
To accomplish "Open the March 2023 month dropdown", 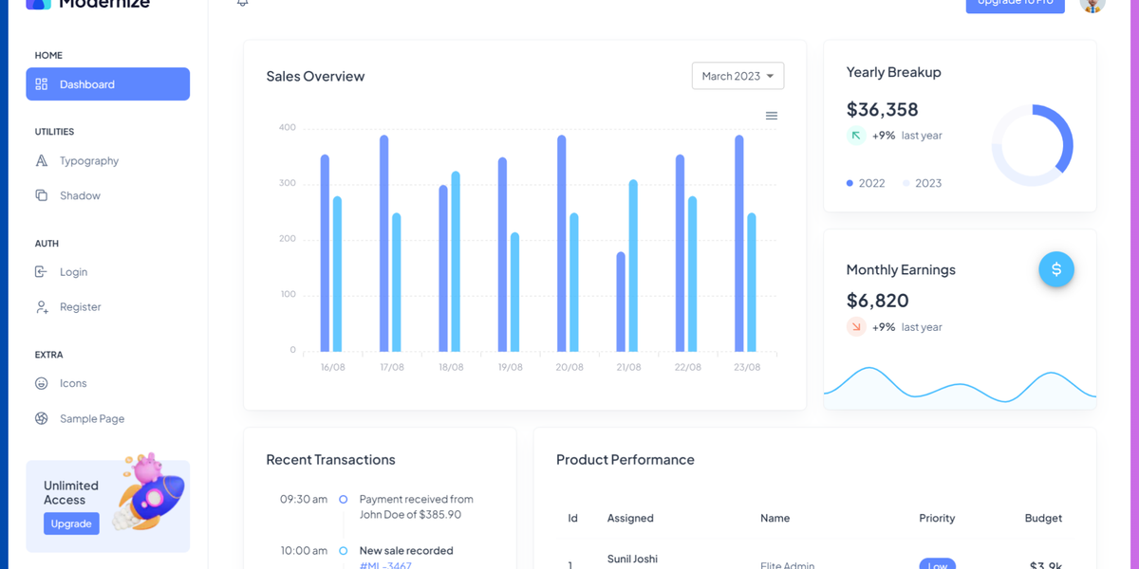I will click(738, 76).
